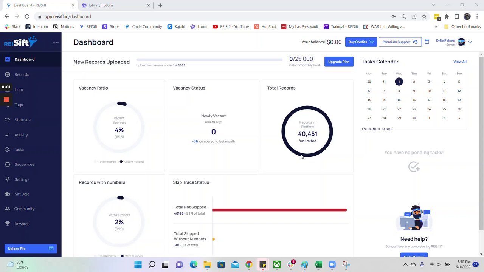Go to Settings in the sidebar menu
Image resolution: width=484 pixels, height=272 pixels.
pyautogui.click(x=22, y=179)
